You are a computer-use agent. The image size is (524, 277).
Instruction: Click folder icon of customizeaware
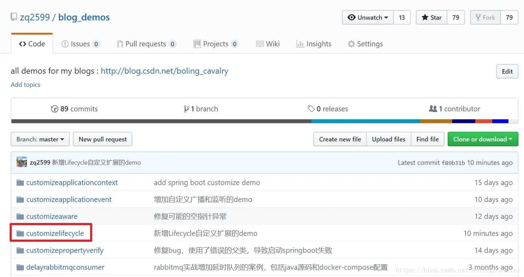(x=20, y=217)
